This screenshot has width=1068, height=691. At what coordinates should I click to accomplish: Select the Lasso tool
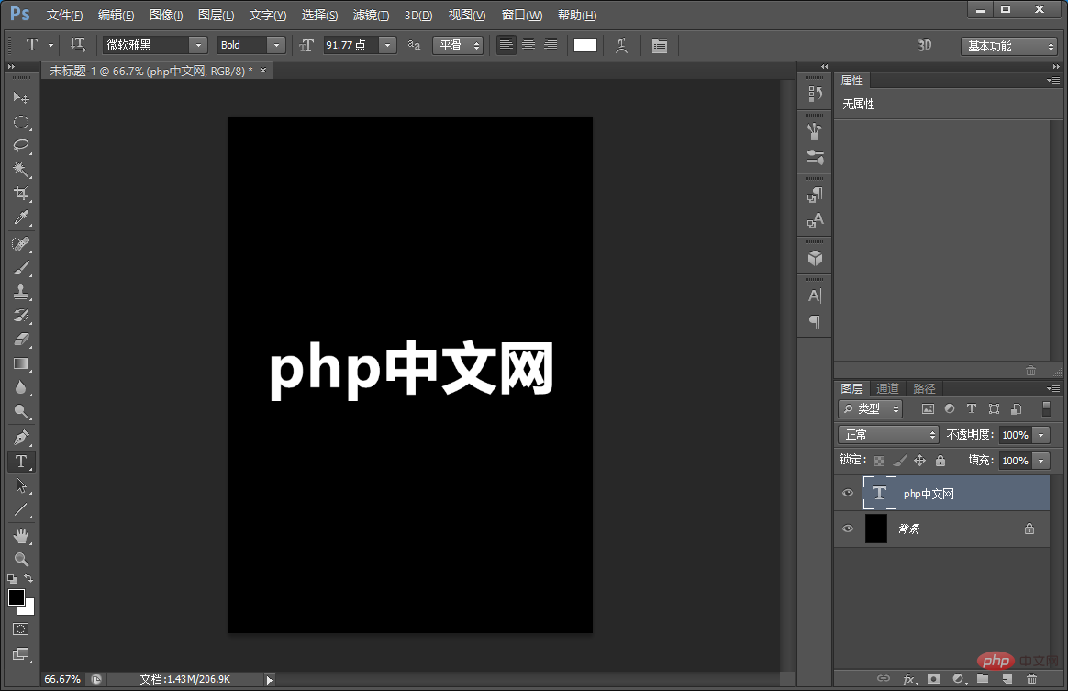[21, 146]
